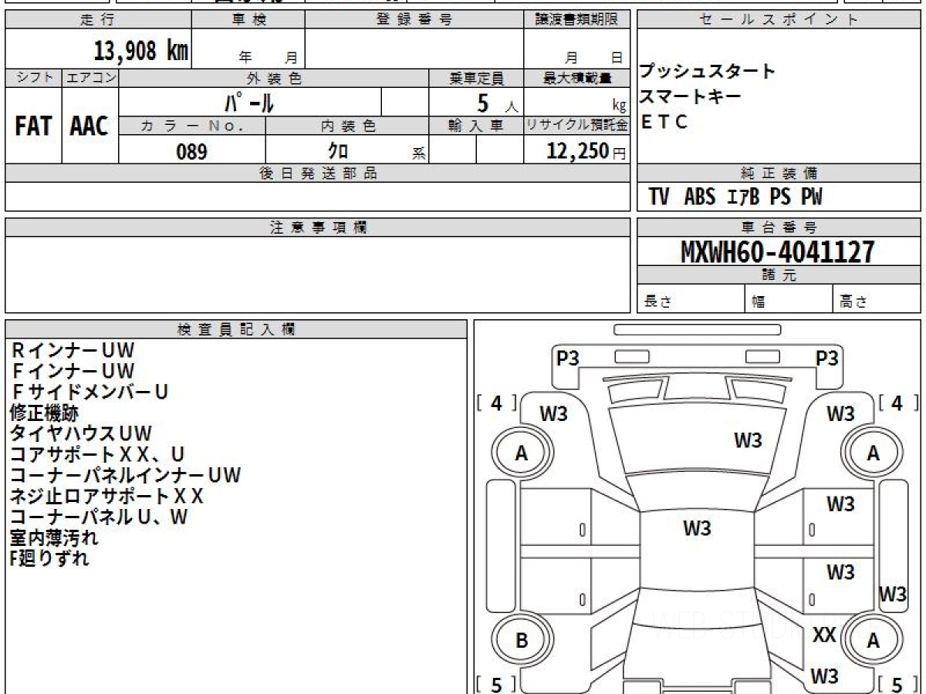
Task: Click the PS equipment entry
Action: [x=780, y=197]
